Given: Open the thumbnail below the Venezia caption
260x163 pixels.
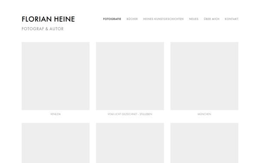Looking at the screenshot, I should click(55, 143).
